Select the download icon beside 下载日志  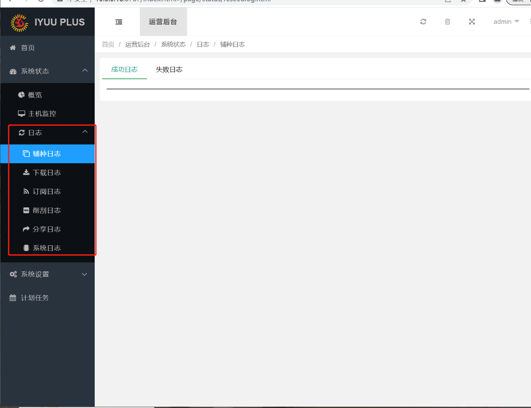pos(26,172)
